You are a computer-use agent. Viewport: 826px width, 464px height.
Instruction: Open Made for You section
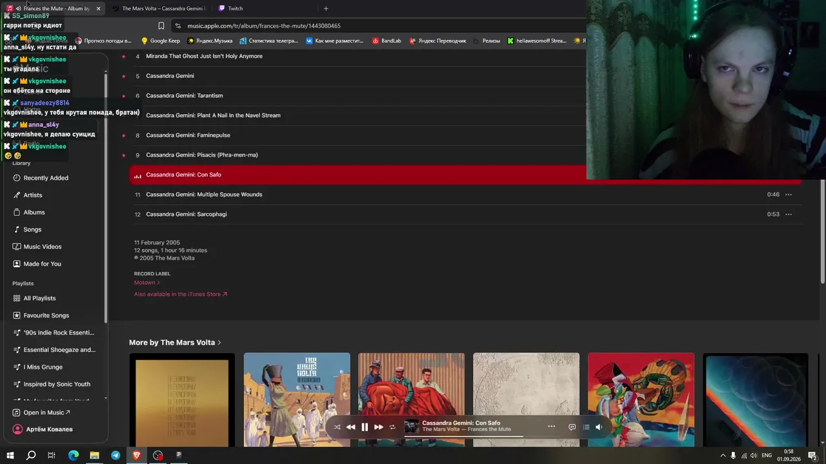point(43,264)
